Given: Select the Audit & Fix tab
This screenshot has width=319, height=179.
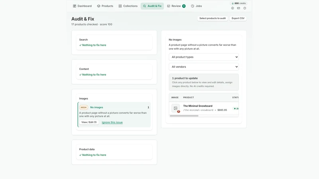Looking at the screenshot, I should (x=152, y=6).
